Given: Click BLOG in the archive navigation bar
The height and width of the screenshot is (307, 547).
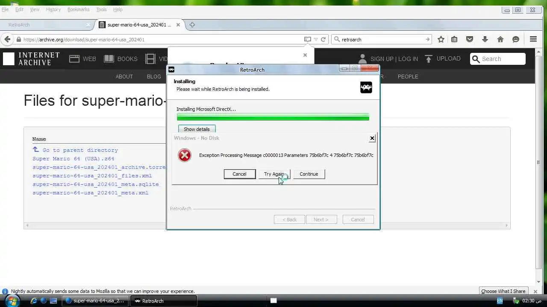Looking at the screenshot, I should pyautogui.click(x=154, y=77).
